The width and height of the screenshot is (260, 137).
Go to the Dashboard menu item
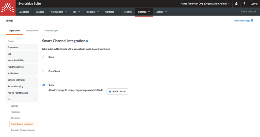click(24, 12)
